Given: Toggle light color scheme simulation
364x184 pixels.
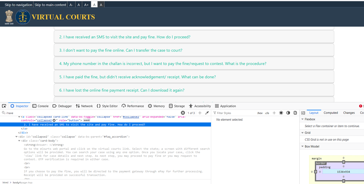Looking at the screenshot, I should tap(281, 113).
